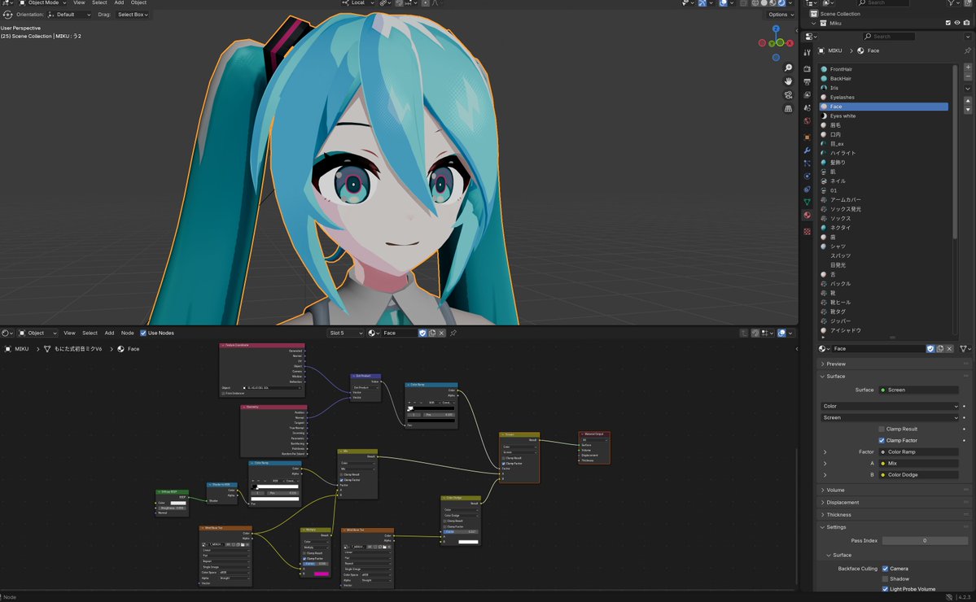Open the Tool properties tab
The width and height of the screenshot is (976, 602).
807,52
